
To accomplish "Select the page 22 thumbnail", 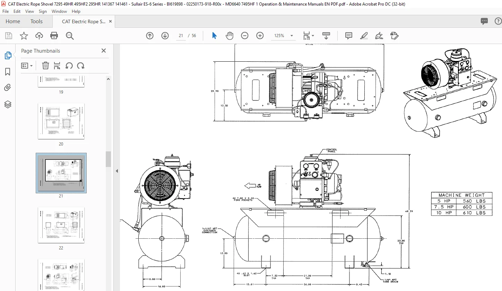I will pyautogui.click(x=61, y=225).
